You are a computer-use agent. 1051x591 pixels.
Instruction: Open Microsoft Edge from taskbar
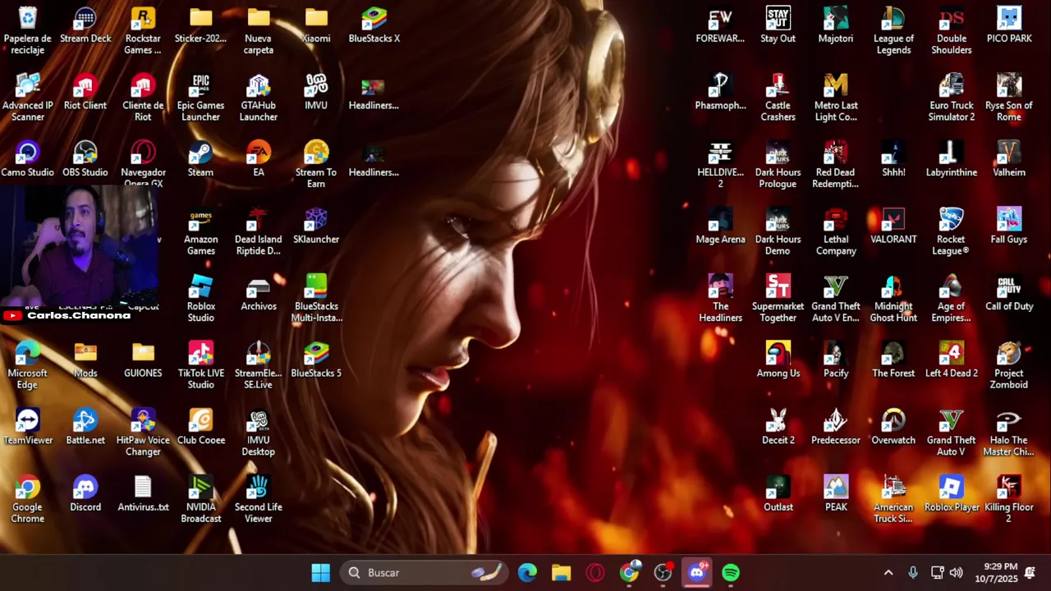(527, 573)
